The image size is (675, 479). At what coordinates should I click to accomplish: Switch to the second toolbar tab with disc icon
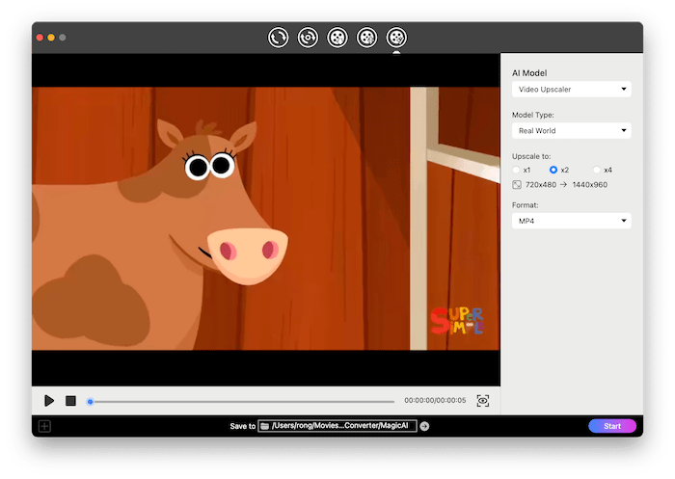point(308,38)
